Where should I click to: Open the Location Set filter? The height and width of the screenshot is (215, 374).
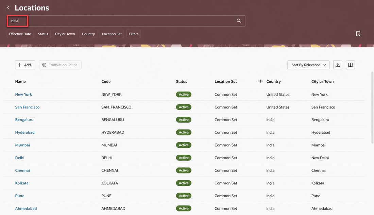(112, 34)
